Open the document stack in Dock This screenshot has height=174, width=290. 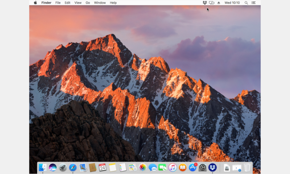point(227,168)
